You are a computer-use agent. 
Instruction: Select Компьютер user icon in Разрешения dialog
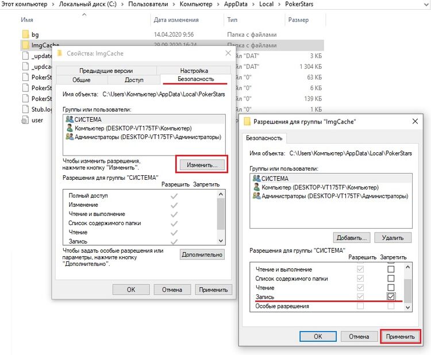pyautogui.click(x=256, y=187)
